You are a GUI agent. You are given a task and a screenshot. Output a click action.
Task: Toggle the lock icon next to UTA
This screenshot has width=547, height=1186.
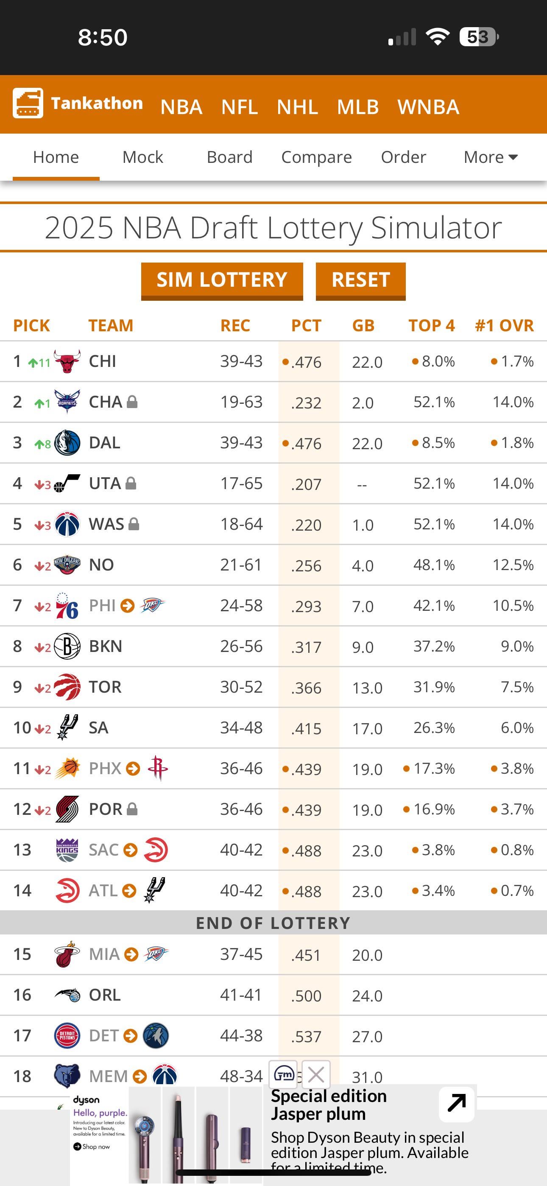[131, 483]
